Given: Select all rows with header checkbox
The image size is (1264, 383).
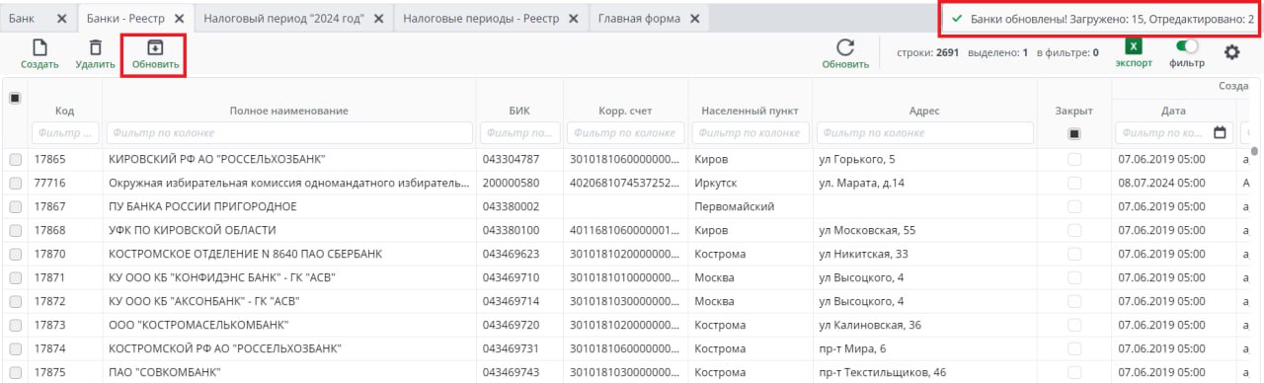Looking at the screenshot, I should tap(15, 98).
